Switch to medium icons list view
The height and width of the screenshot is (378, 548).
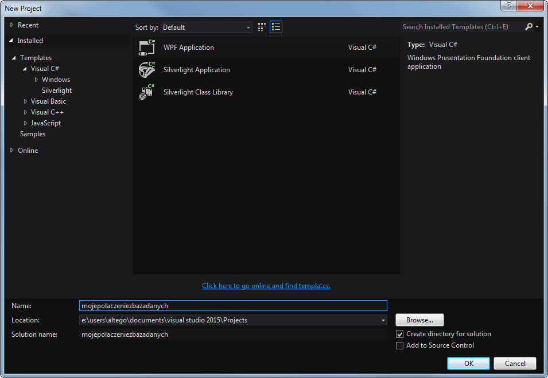point(276,27)
